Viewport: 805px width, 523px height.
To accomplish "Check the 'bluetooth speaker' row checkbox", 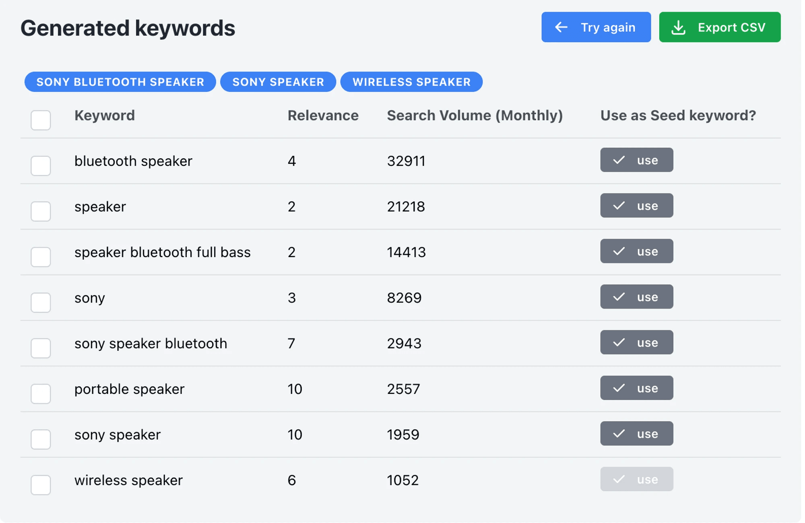I will (41, 165).
